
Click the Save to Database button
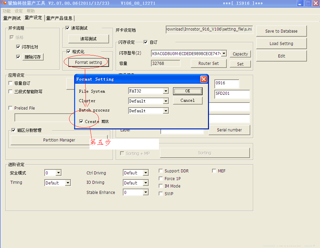281,31
